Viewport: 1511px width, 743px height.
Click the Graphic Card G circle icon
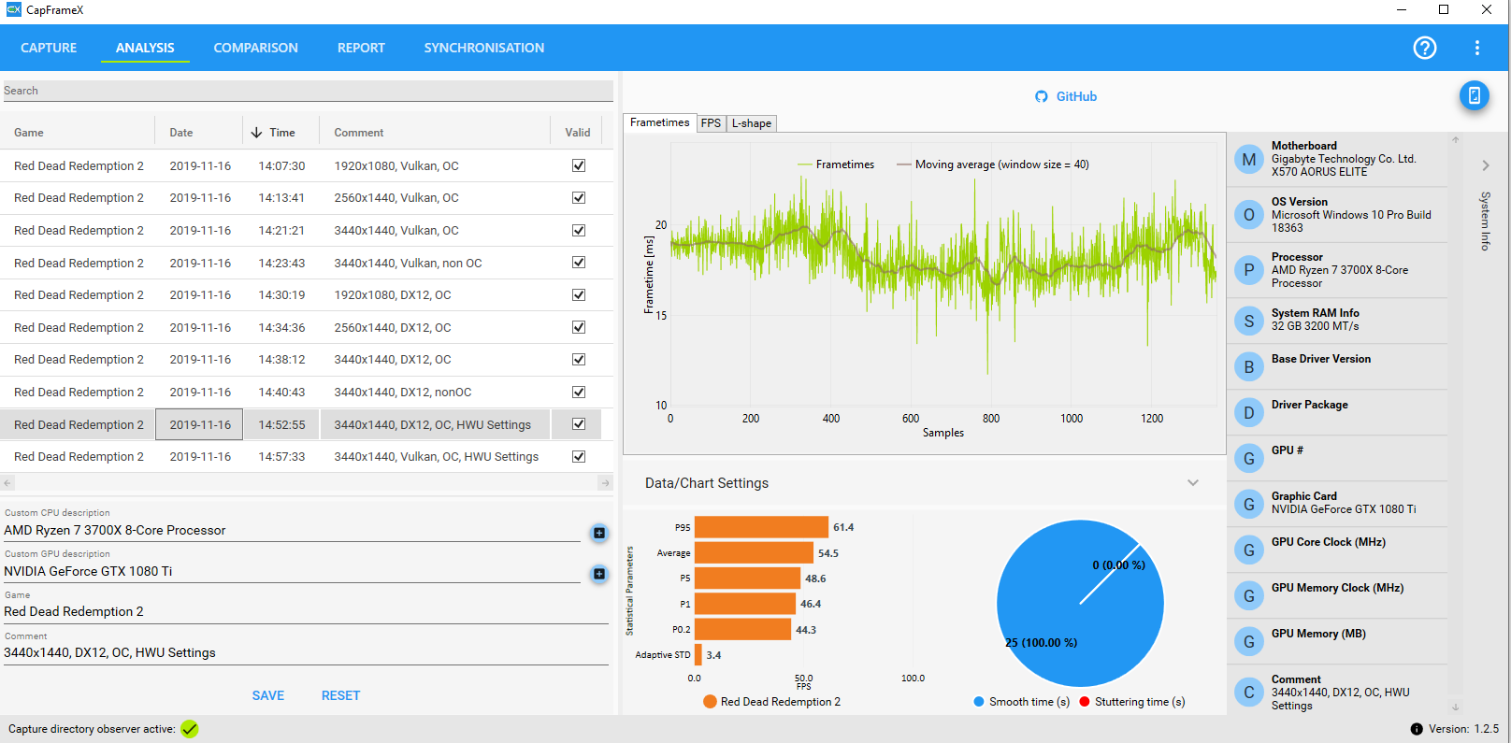(1248, 504)
